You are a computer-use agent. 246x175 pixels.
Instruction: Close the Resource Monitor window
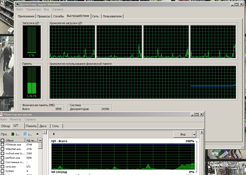coord(201,114)
